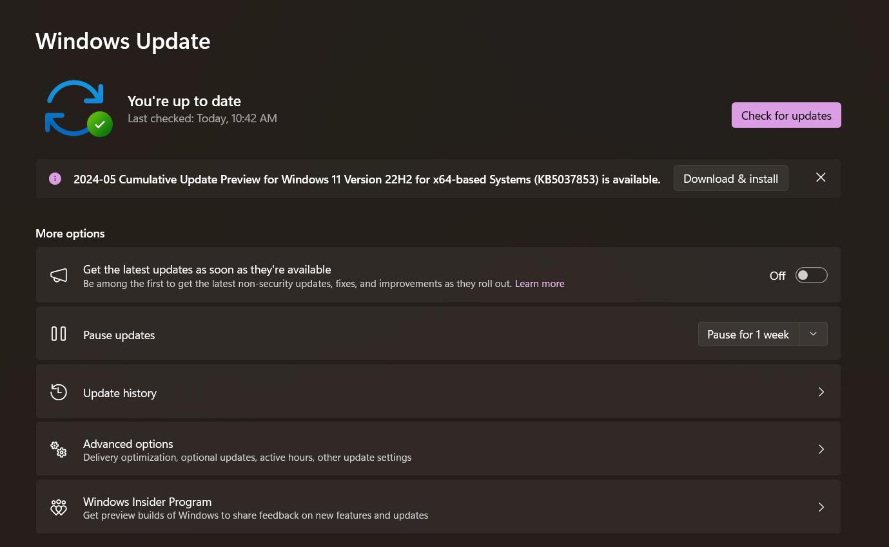Screen dimensions: 889x547
Task: Open the Learn more link
Action: pyautogui.click(x=540, y=284)
